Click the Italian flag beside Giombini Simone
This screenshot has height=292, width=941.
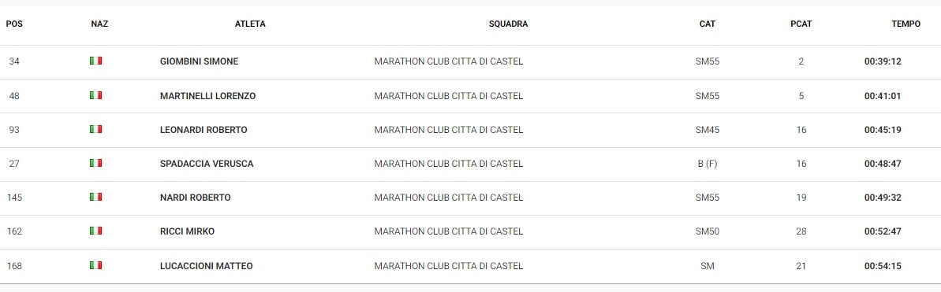(x=96, y=61)
